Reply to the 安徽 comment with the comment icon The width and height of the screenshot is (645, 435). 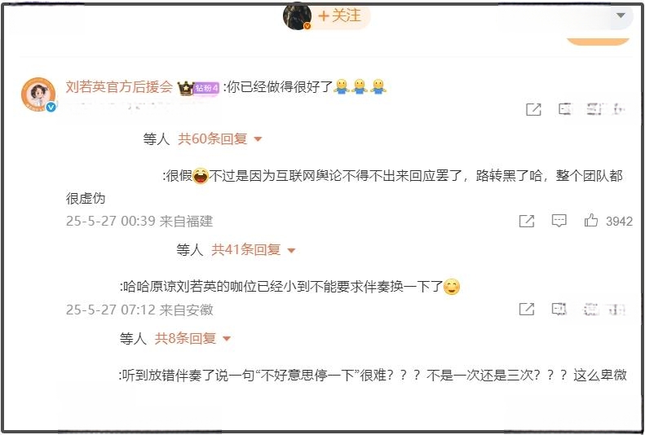click(x=559, y=309)
